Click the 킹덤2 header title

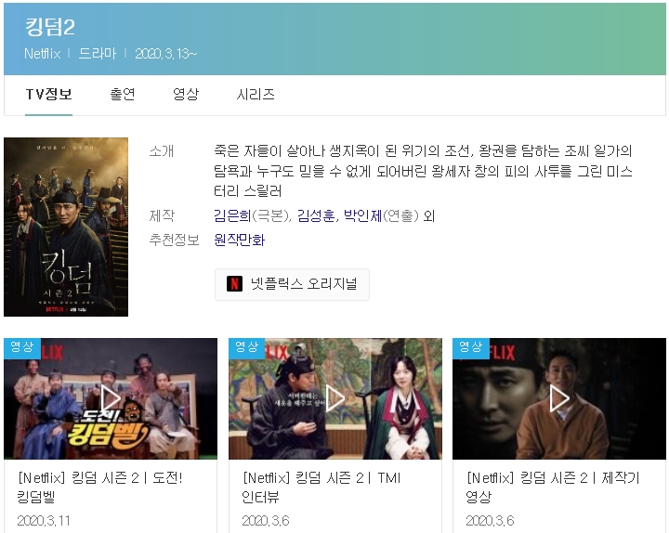point(50,26)
